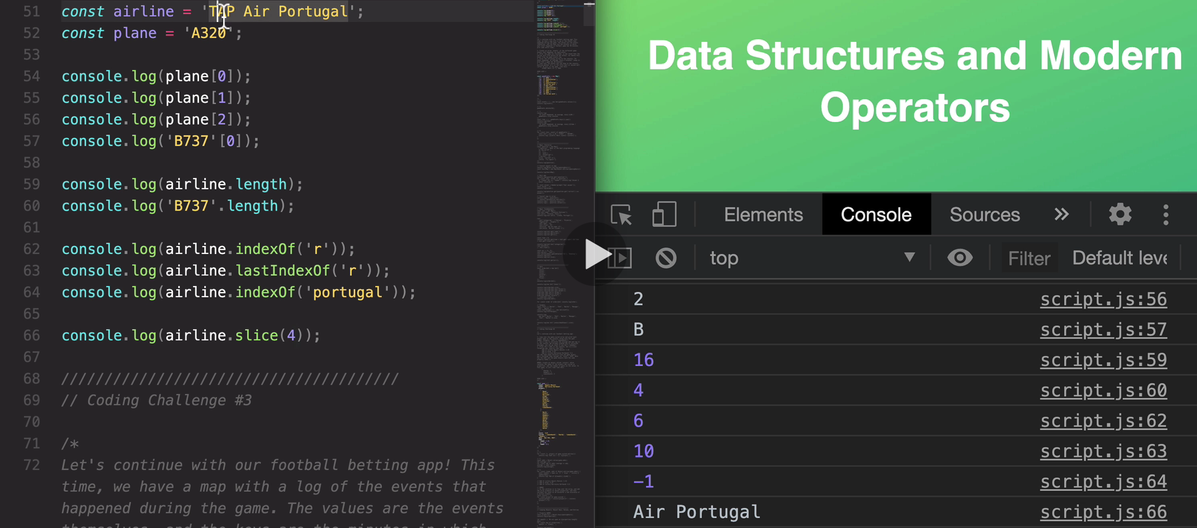Click 'slice' in the line 66 code
This screenshot has width=1197, height=528.
(256, 335)
